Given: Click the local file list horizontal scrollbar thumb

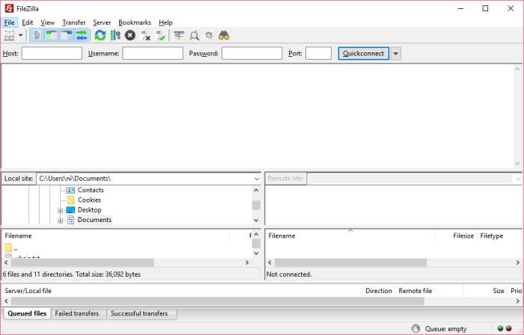Looking at the screenshot, I should (x=82, y=262).
